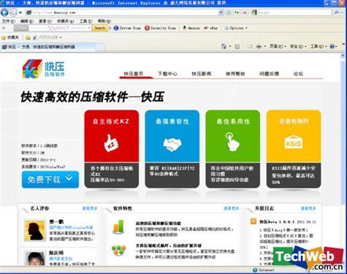Expand the address bar history dropdown arrow
This screenshot has height=274, width=347.
click(221, 12)
